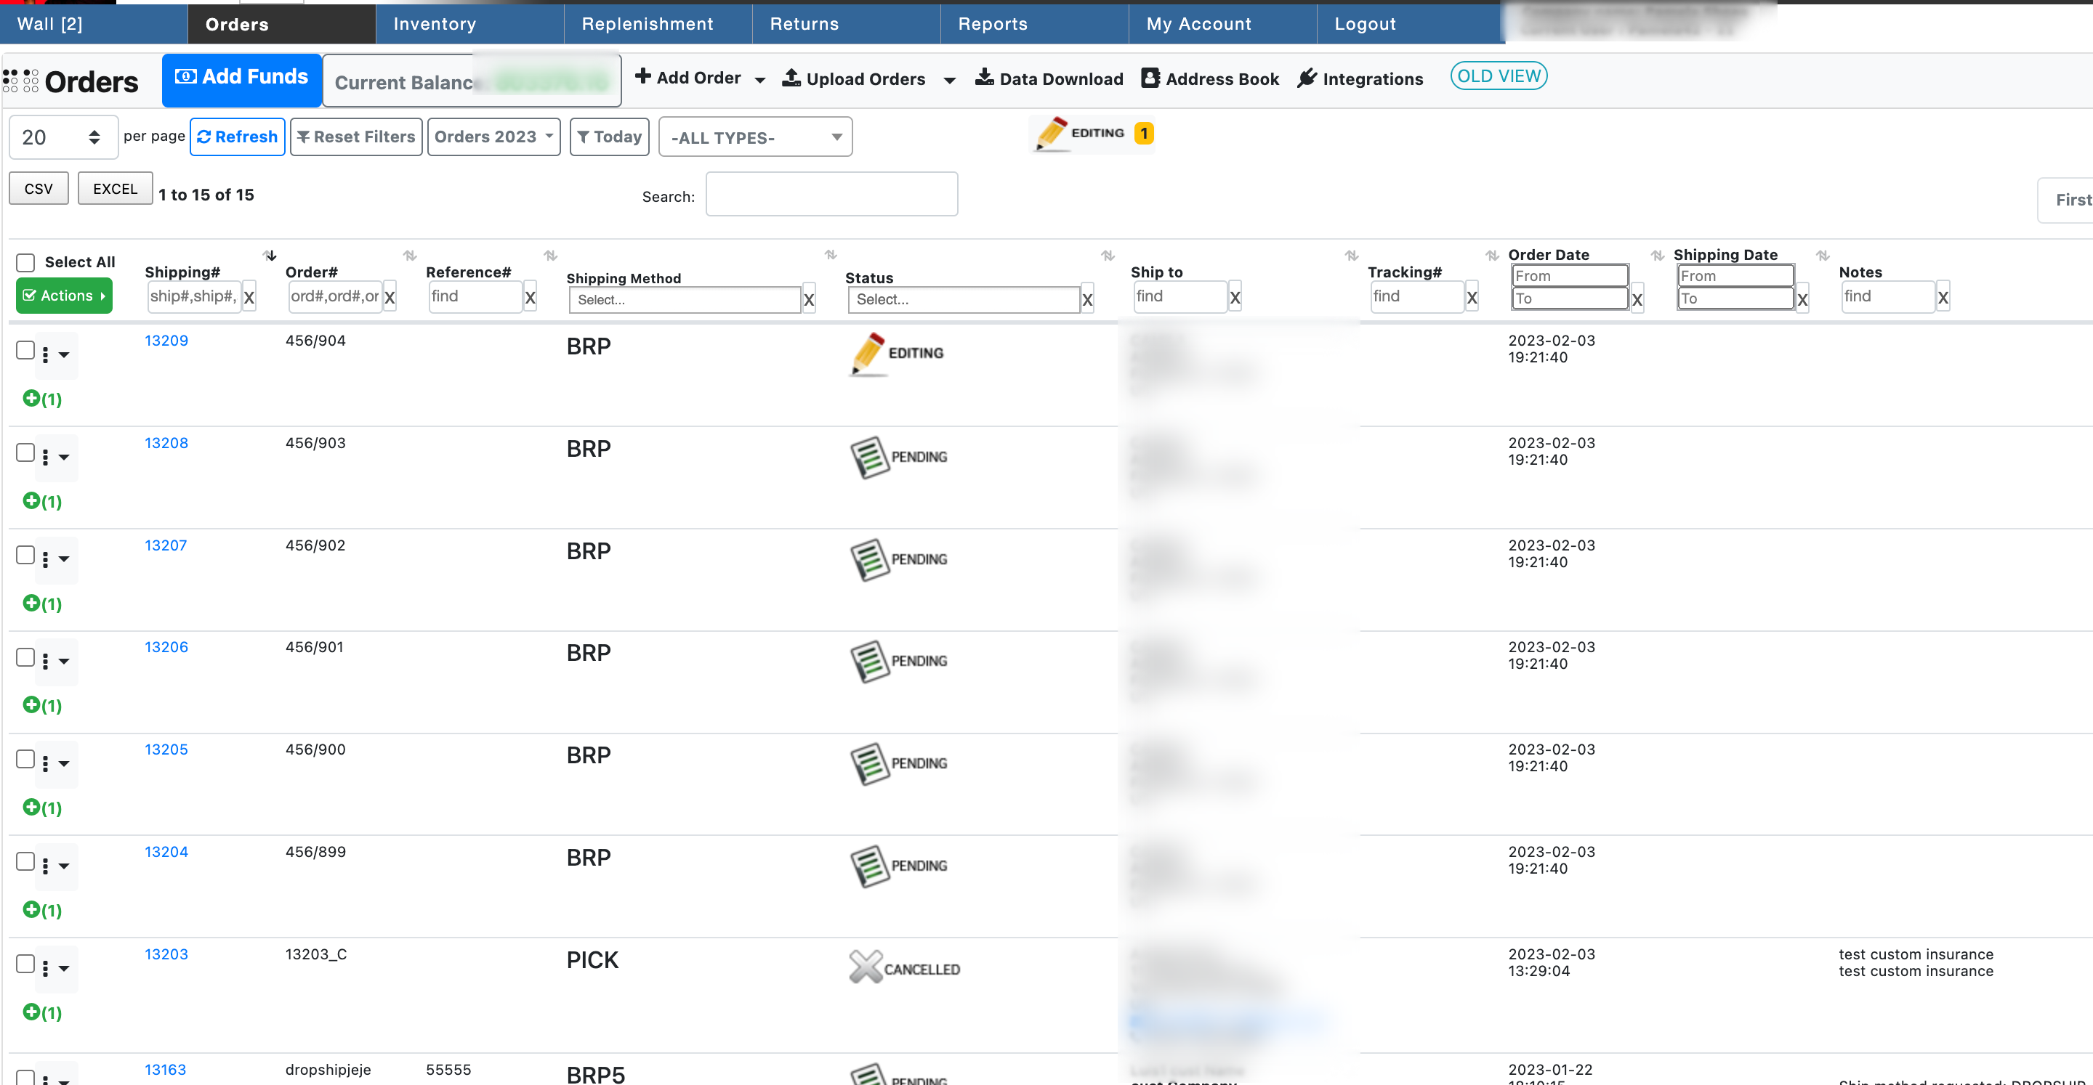Adjust the per page number stepper
This screenshot has width=2093, height=1085.
94,137
